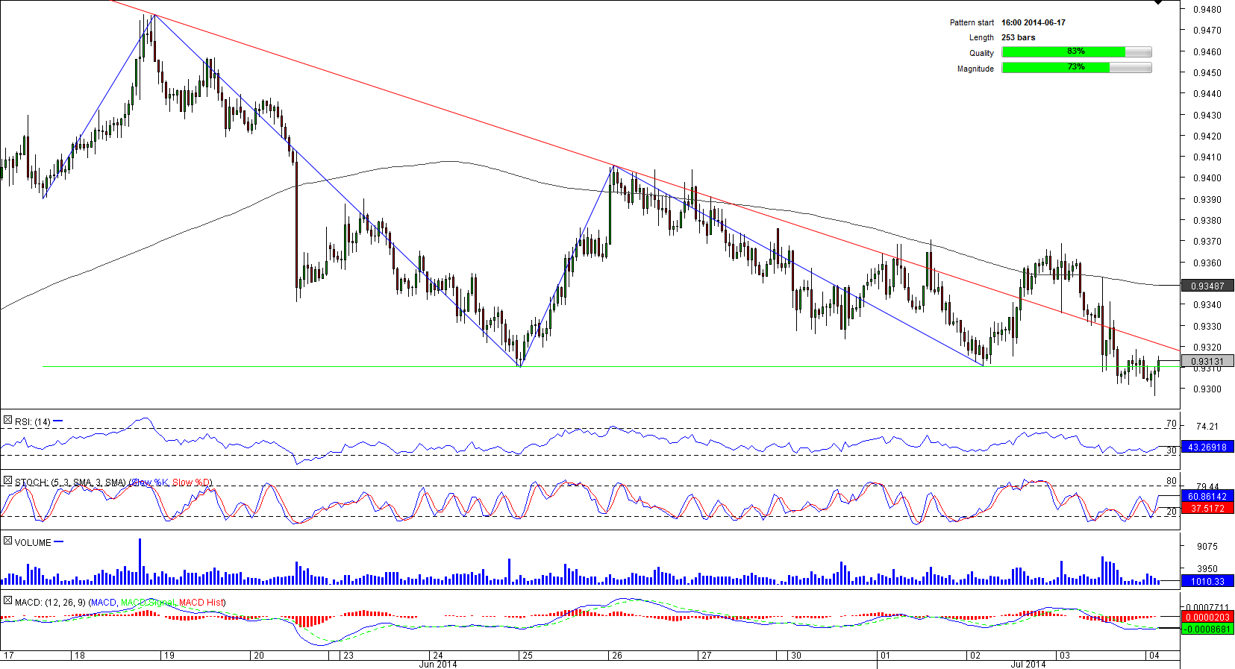This screenshot has width=1235, height=669.
Task: Click the blue stochastic value tag 60.86142
Action: [x=1207, y=497]
